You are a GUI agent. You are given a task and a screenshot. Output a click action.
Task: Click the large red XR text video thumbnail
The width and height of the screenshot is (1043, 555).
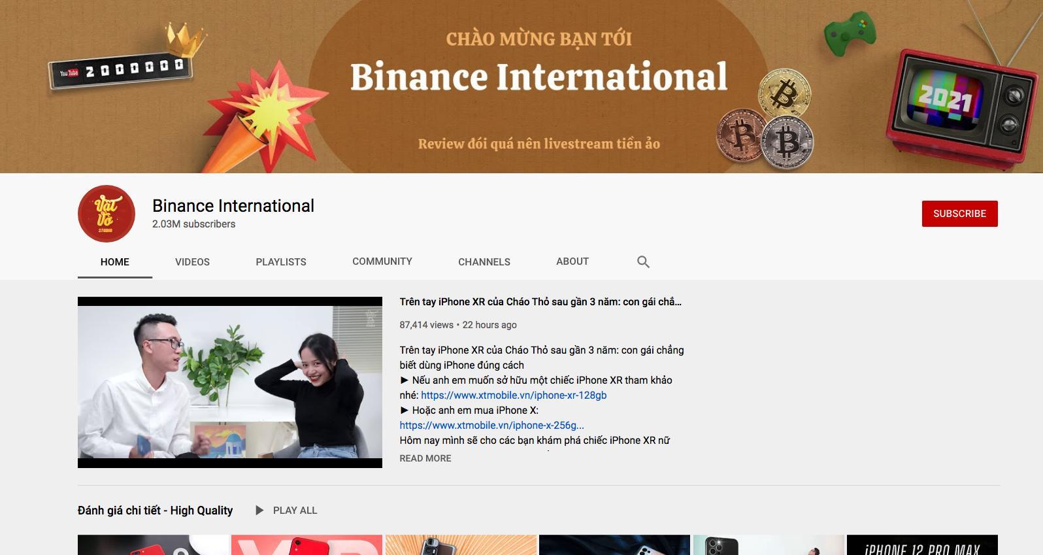coord(306,545)
